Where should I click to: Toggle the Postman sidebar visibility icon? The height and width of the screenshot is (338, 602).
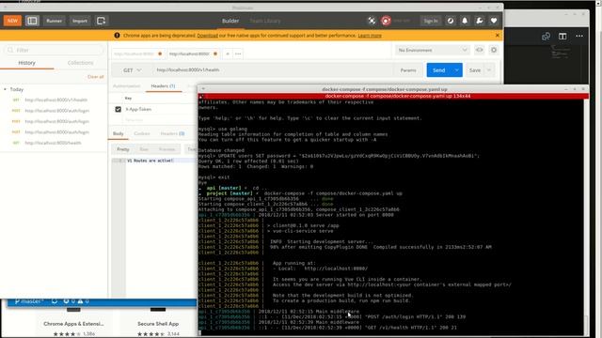(32, 21)
